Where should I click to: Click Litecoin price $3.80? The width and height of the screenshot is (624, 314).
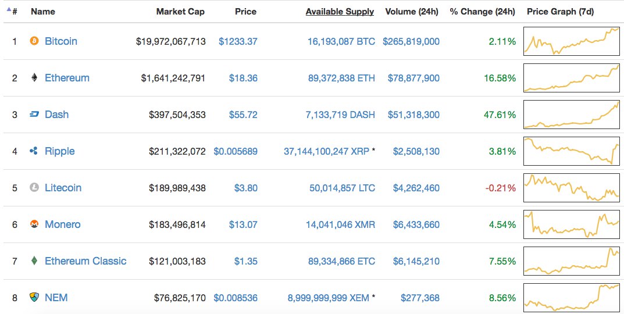click(245, 188)
